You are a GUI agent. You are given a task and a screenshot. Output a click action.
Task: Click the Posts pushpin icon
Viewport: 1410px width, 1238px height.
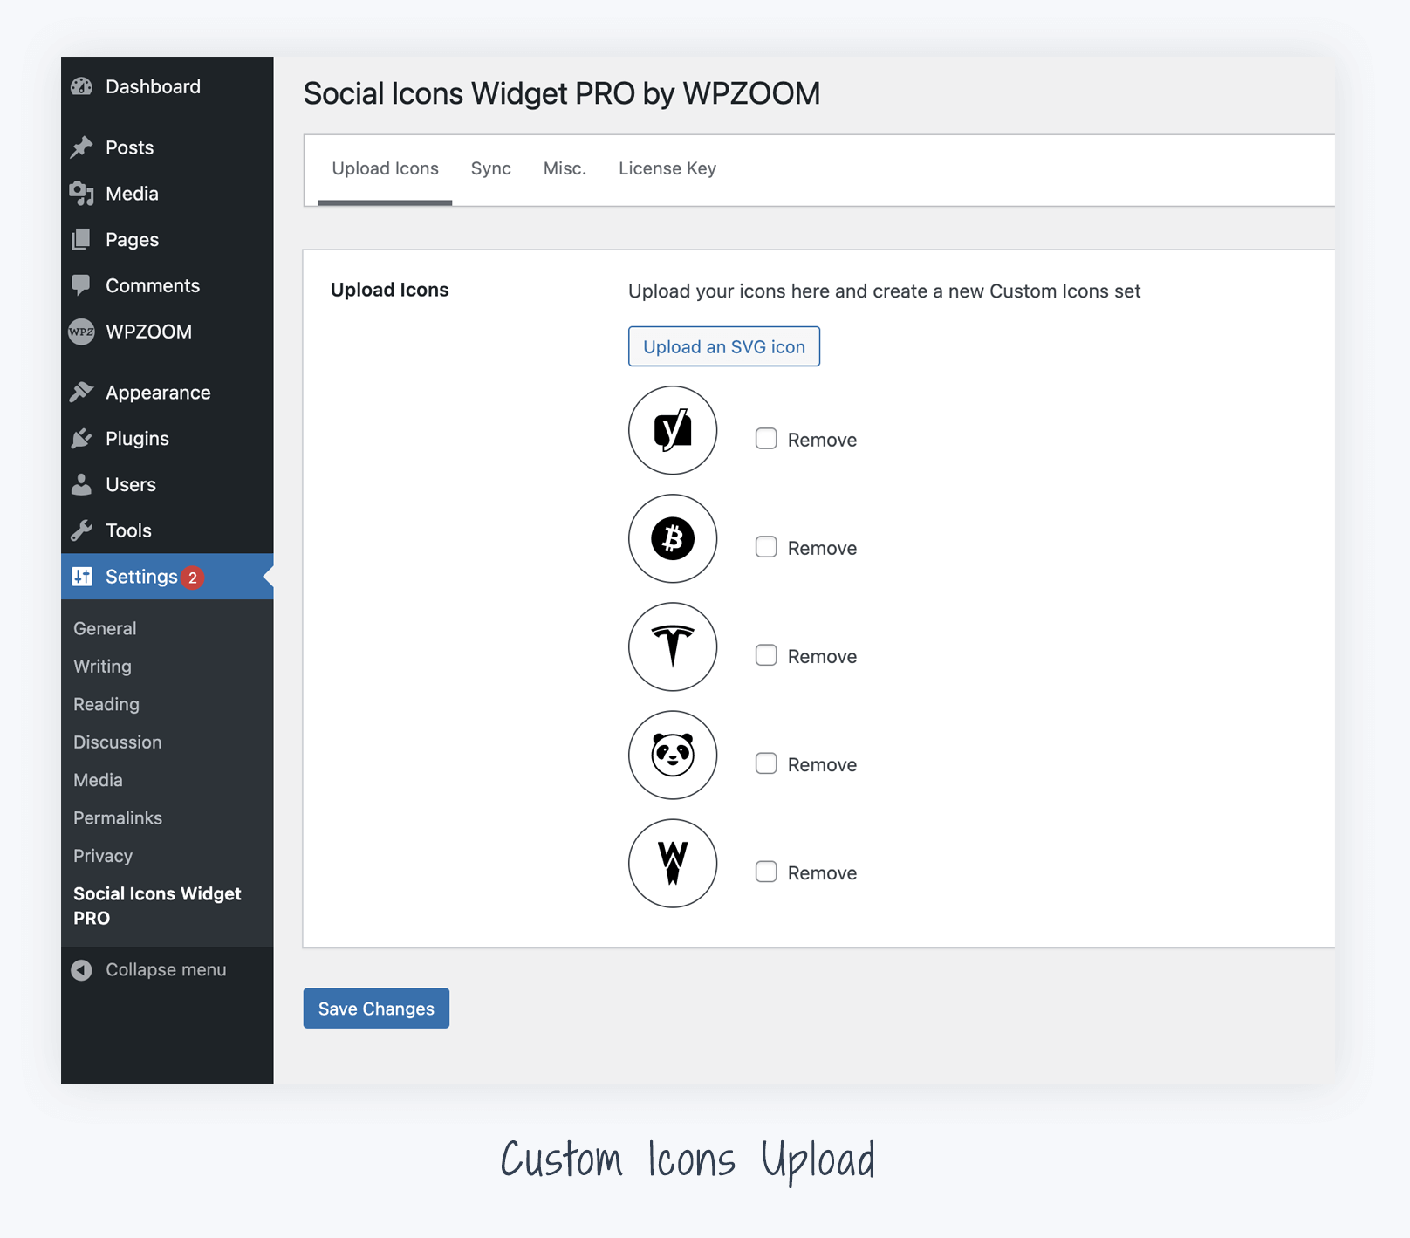pyautogui.click(x=82, y=147)
